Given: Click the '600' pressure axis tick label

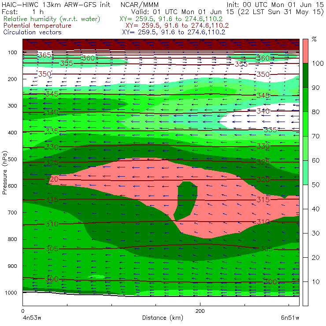Looking at the screenshot, I should 12,185.
